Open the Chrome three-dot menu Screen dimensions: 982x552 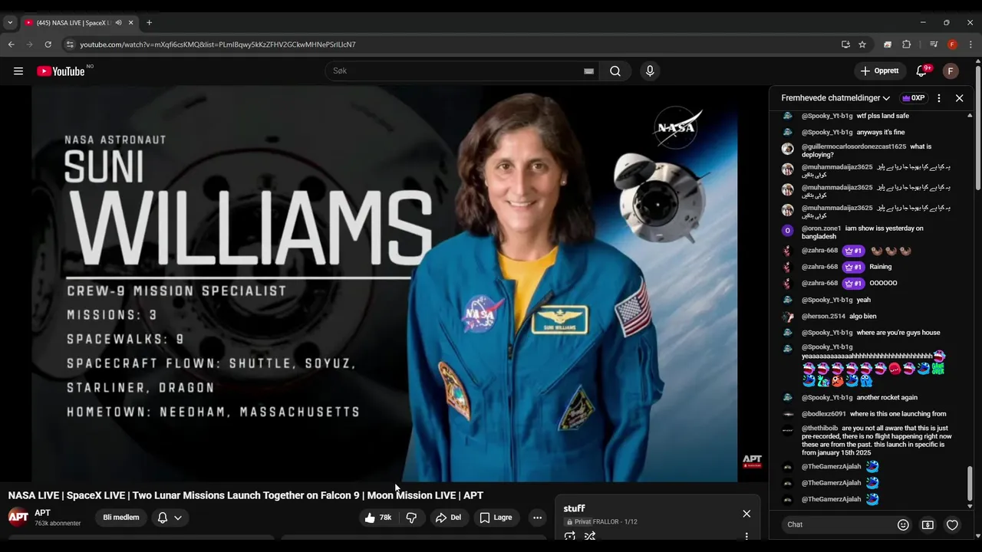click(x=970, y=44)
